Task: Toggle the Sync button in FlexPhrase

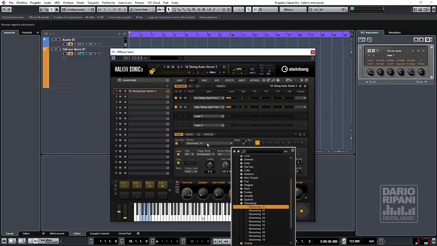Action: pos(178,163)
